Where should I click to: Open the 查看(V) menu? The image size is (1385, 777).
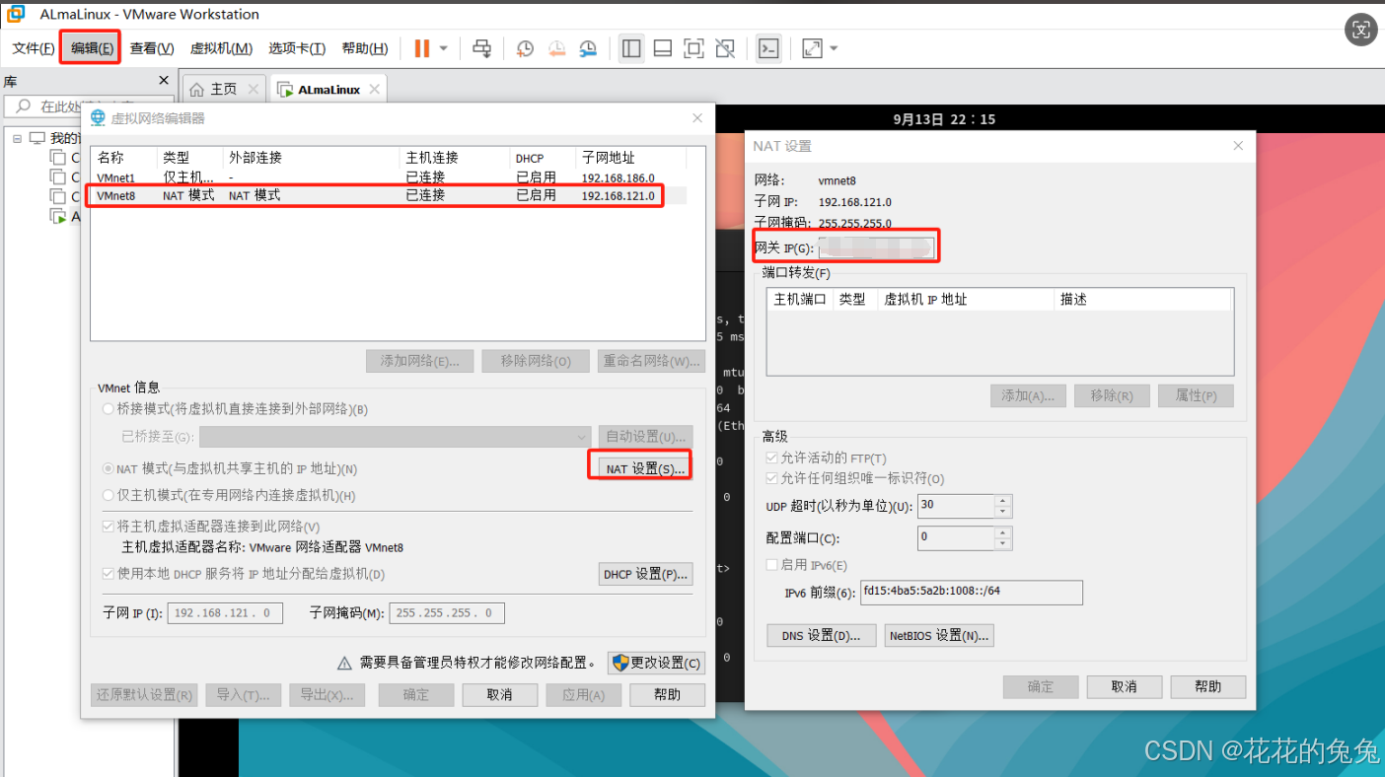(152, 48)
